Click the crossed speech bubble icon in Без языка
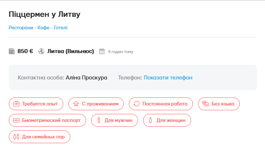265x156 pixels. (206, 104)
